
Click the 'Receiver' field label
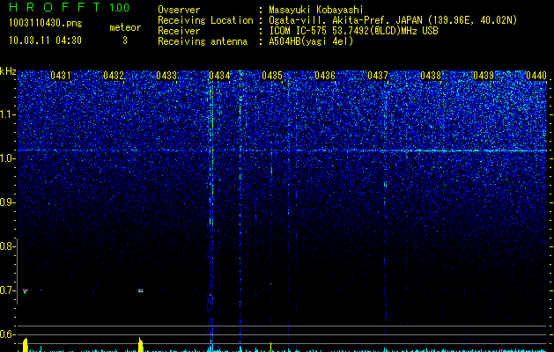[x=179, y=31]
